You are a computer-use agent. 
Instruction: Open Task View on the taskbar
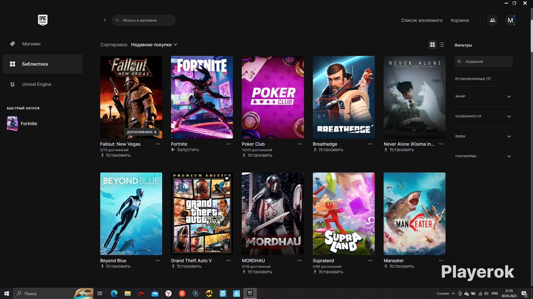[100, 294]
